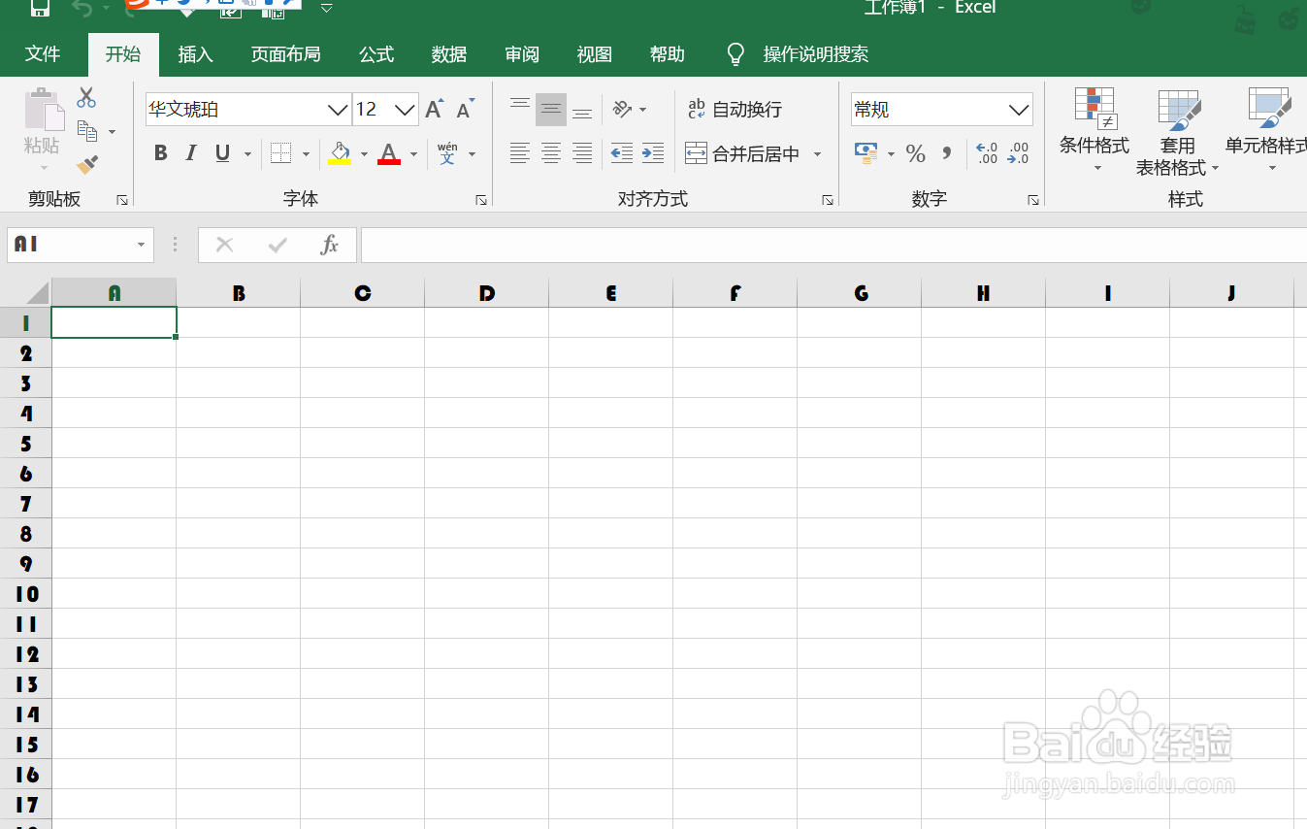The image size is (1307, 829).
Task: Click 合并后居中 merge and center
Action: click(x=742, y=153)
